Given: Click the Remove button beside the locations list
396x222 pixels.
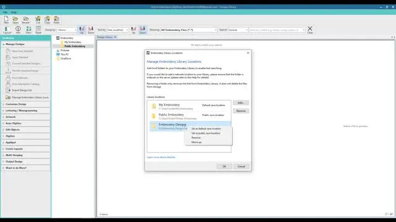Looking at the screenshot, I should tap(241, 111).
